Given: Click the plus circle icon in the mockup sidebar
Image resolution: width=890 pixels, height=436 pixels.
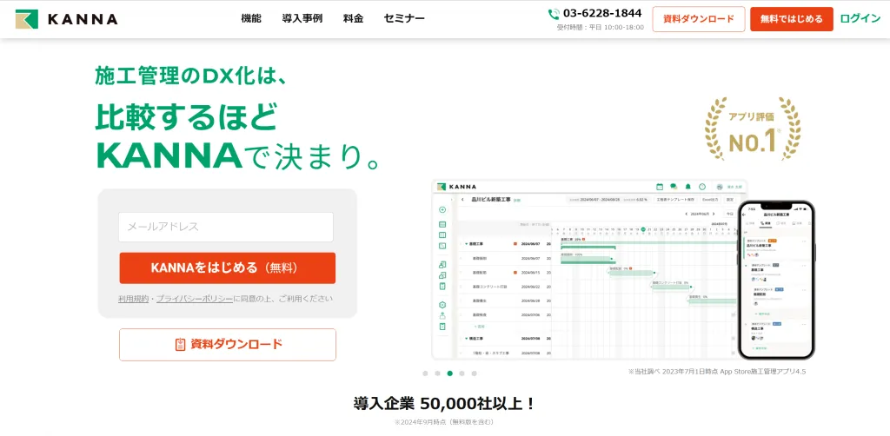Looking at the screenshot, I should pos(442,210).
